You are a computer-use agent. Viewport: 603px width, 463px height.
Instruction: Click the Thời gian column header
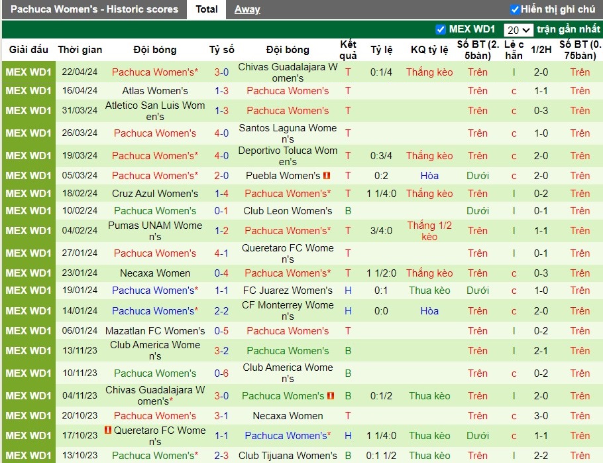80,50
